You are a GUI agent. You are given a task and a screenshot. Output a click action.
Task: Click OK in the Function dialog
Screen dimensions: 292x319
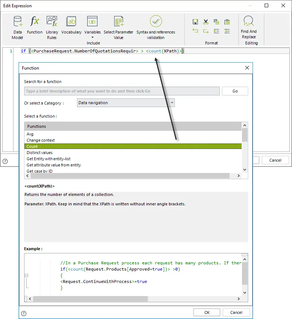(x=207, y=312)
